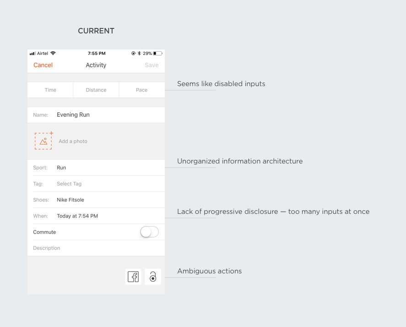The image size is (406, 327).
Task: Tap the Wi-Fi signal icon
Action: (53, 54)
